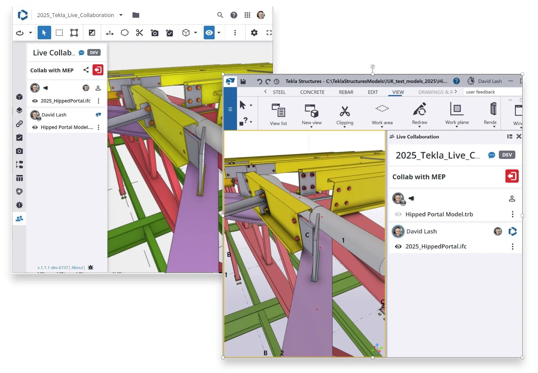This screenshot has height=373, width=538.
Task: Open the three-dot overflow menu in Trimble toolbar
Action: tap(235, 33)
